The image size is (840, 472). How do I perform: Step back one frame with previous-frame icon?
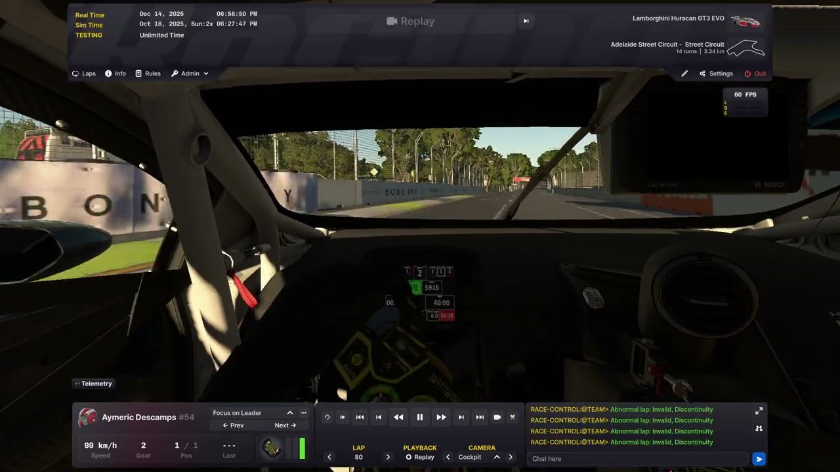tap(379, 417)
